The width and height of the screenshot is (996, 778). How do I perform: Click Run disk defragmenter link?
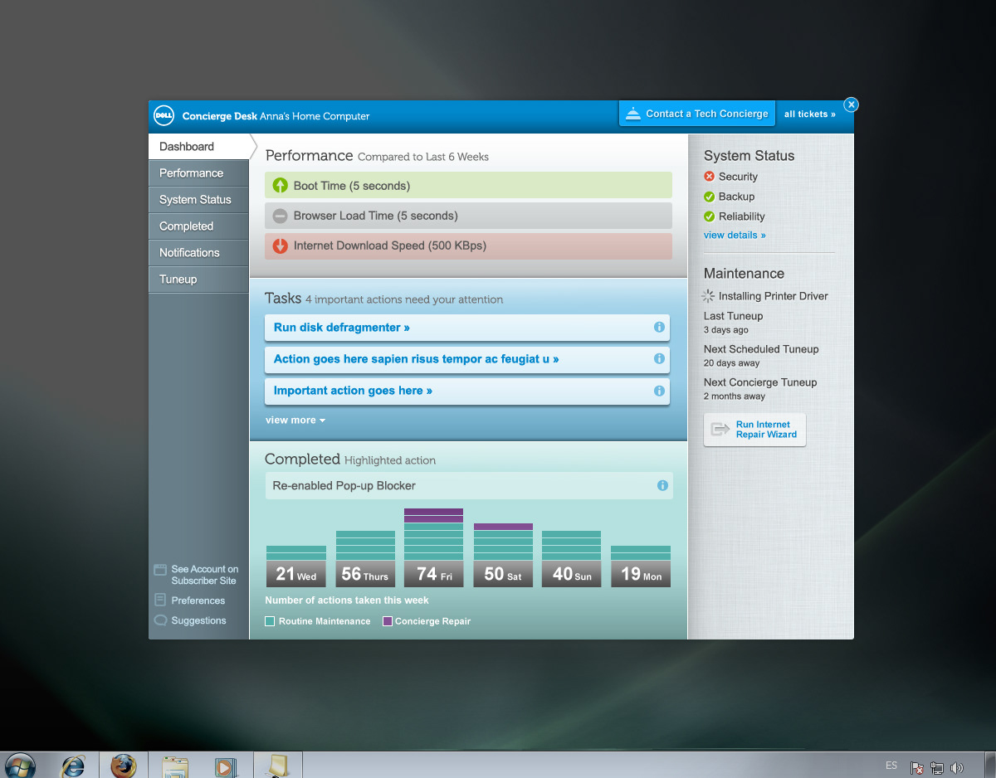pyautogui.click(x=342, y=328)
